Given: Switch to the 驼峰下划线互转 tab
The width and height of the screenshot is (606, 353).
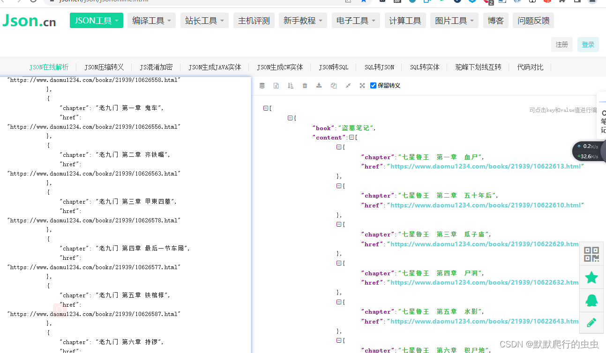Looking at the screenshot, I should point(478,67).
